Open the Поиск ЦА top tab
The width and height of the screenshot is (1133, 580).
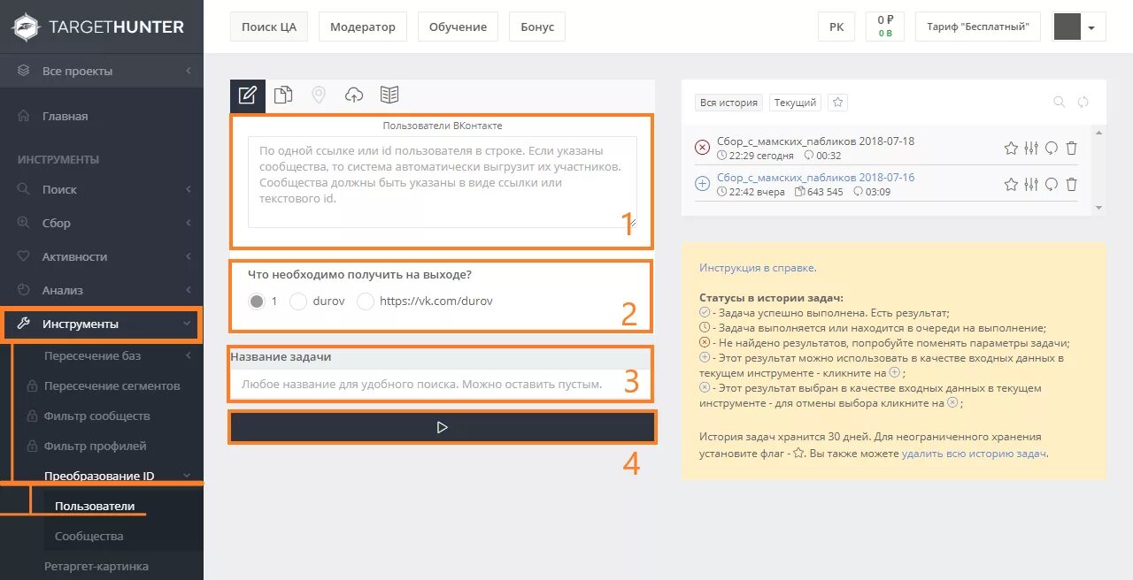pos(269,27)
